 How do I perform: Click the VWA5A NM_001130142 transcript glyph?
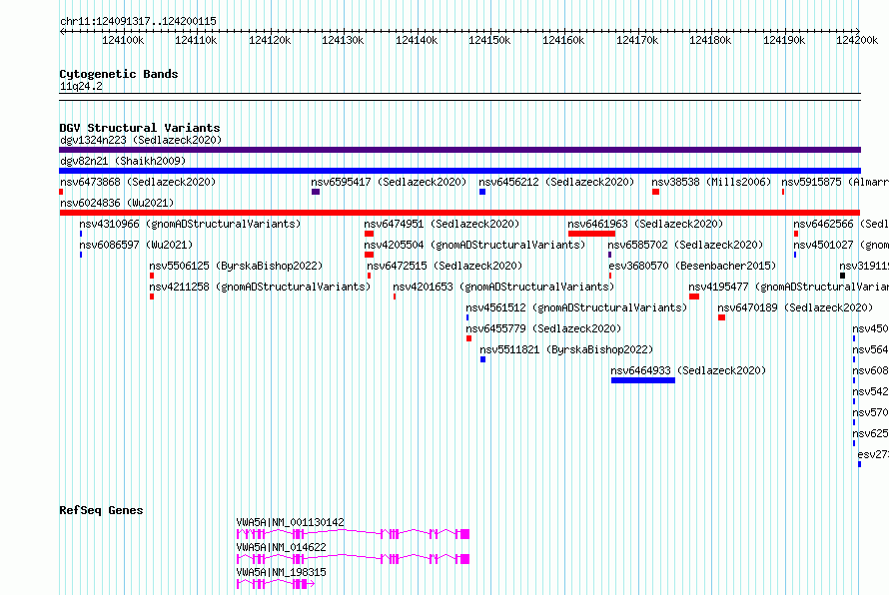pos(353,534)
